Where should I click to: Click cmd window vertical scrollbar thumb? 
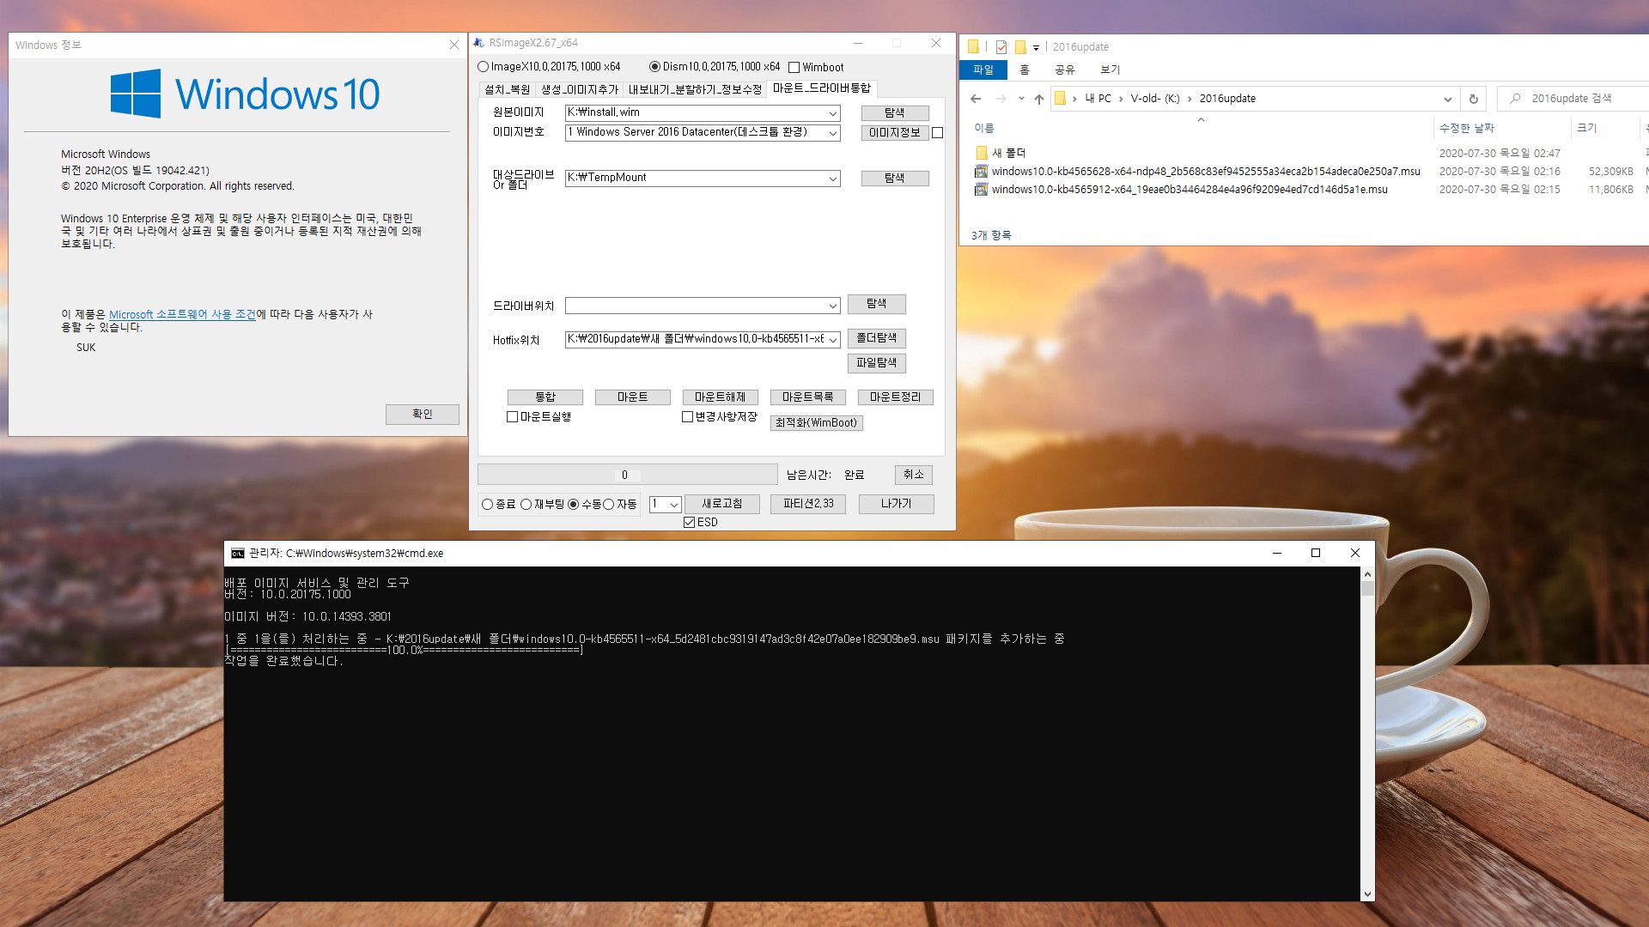click(x=1367, y=589)
